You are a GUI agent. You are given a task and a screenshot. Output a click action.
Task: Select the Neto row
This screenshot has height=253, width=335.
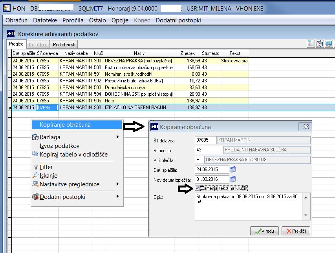pos(130,100)
